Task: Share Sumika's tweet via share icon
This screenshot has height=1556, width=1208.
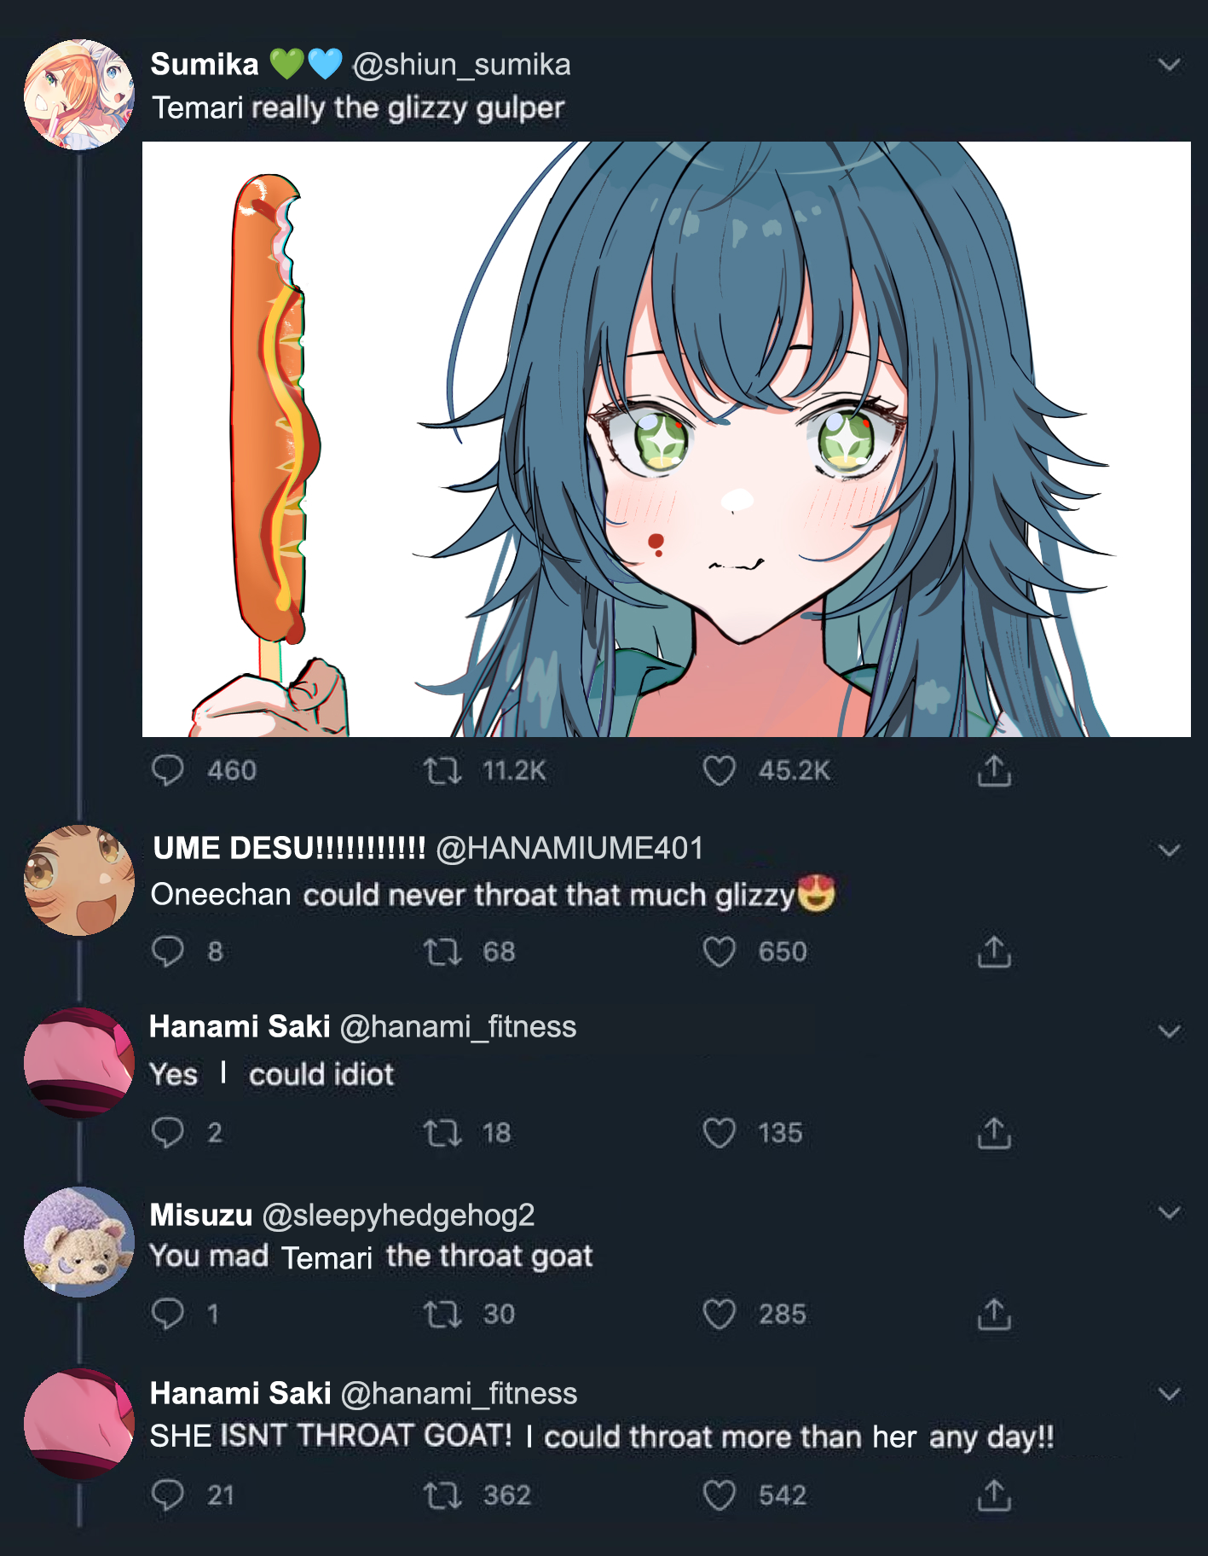Action: [994, 770]
